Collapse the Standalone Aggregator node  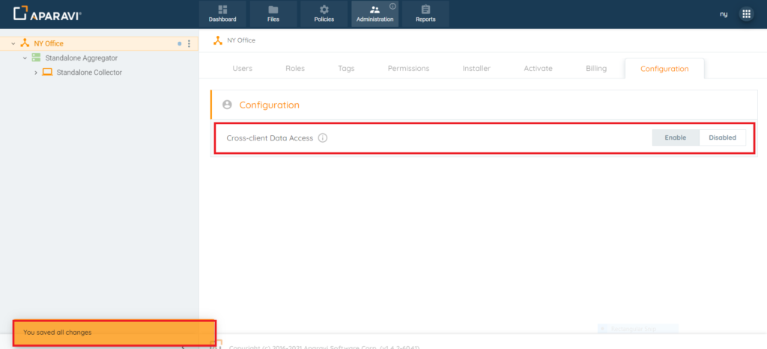point(25,58)
